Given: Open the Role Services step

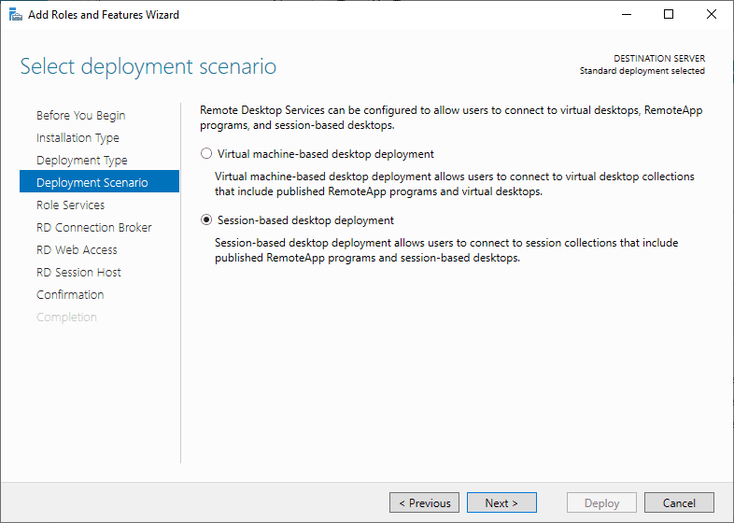Looking at the screenshot, I should (x=70, y=205).
